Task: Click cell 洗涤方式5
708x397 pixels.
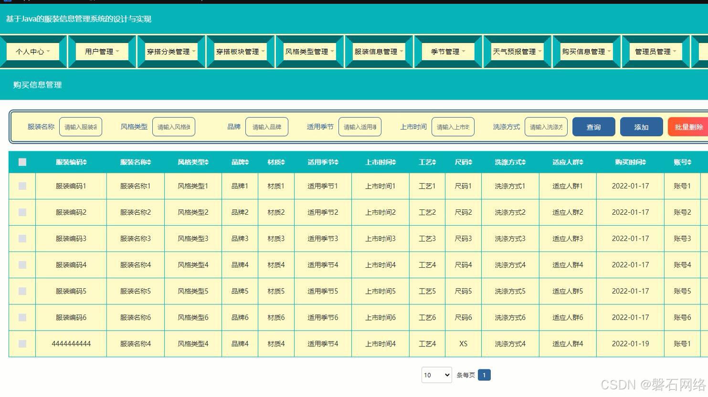Action: 510,291
